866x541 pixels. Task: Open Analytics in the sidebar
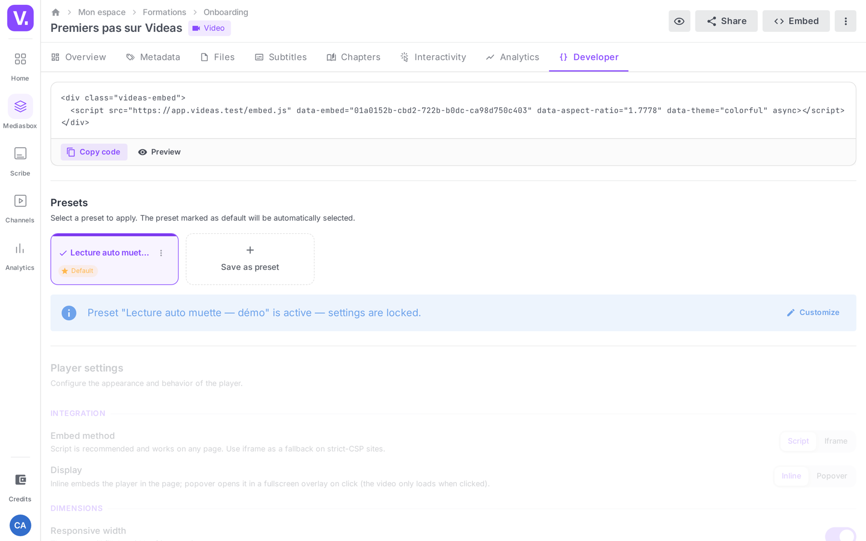pos(20,256)
